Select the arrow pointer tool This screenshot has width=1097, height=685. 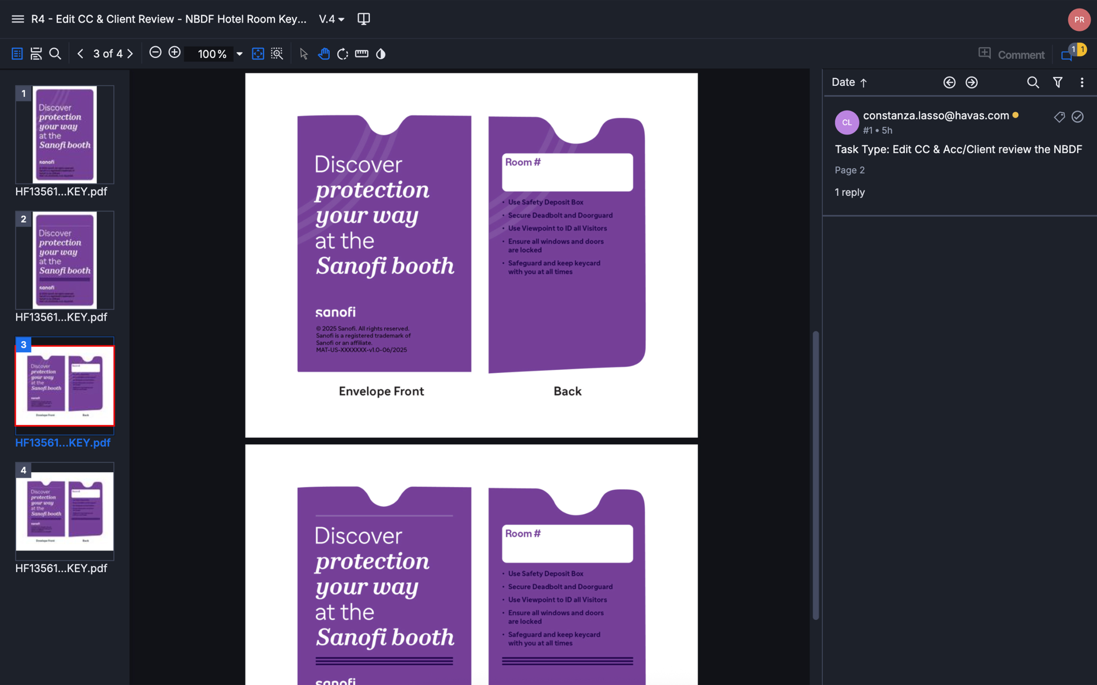pyautogui.click(x=304, y=54)
